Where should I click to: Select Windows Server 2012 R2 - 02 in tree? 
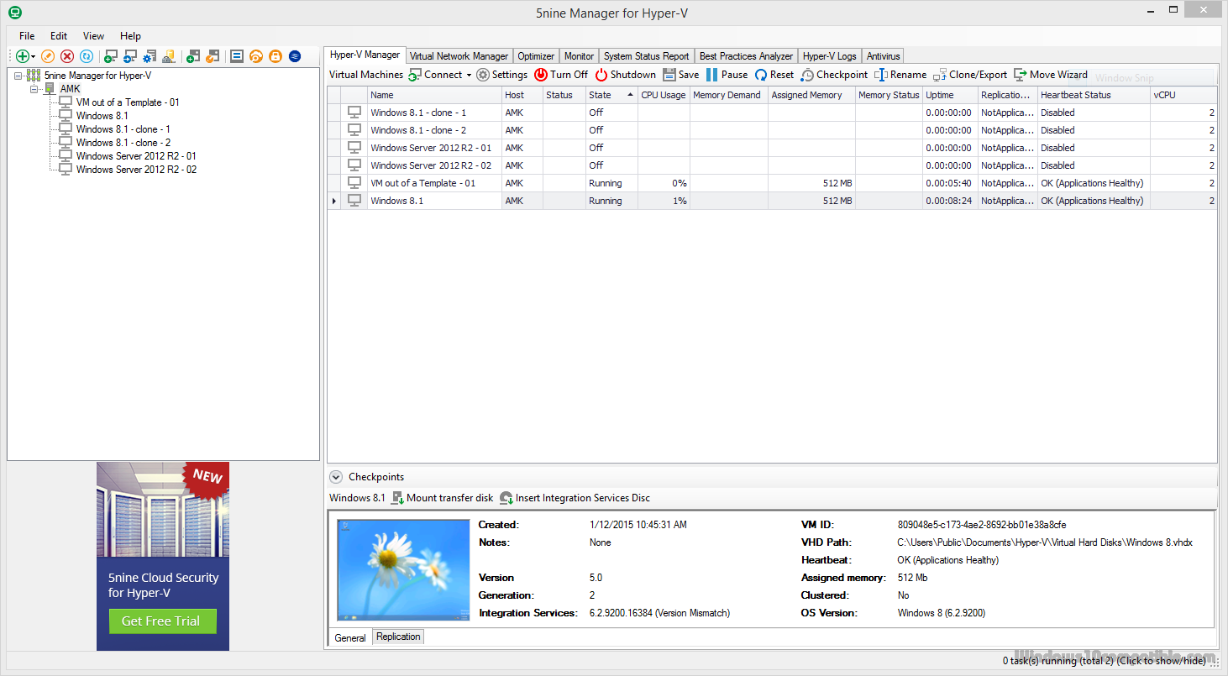136,170
